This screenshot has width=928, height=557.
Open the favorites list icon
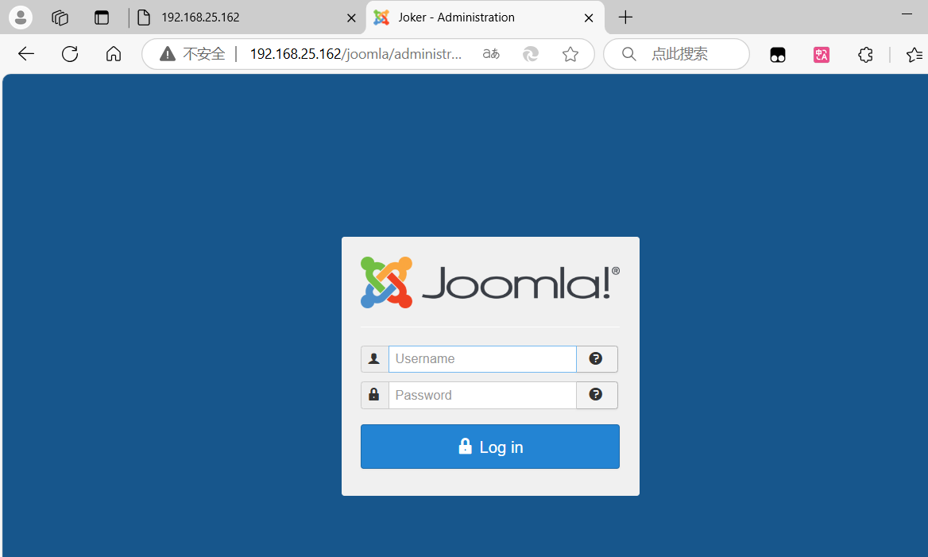pos(914,55)
